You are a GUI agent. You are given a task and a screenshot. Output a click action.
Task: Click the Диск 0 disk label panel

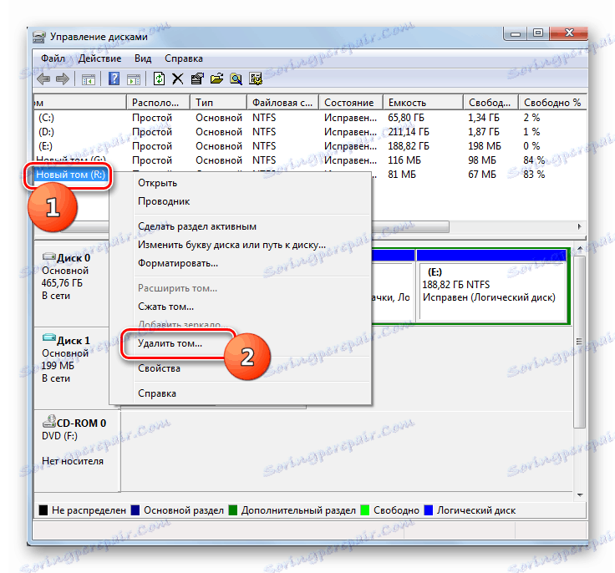point(71,283)
